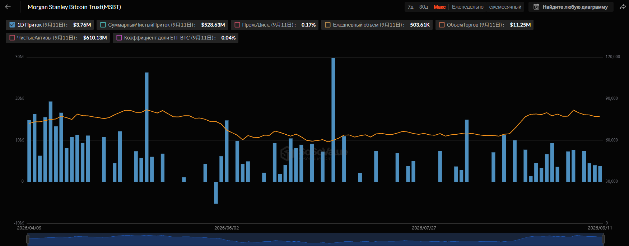Click the 503.61K daily volume value
Screen dimensions: 629x246
click(420, 25)
